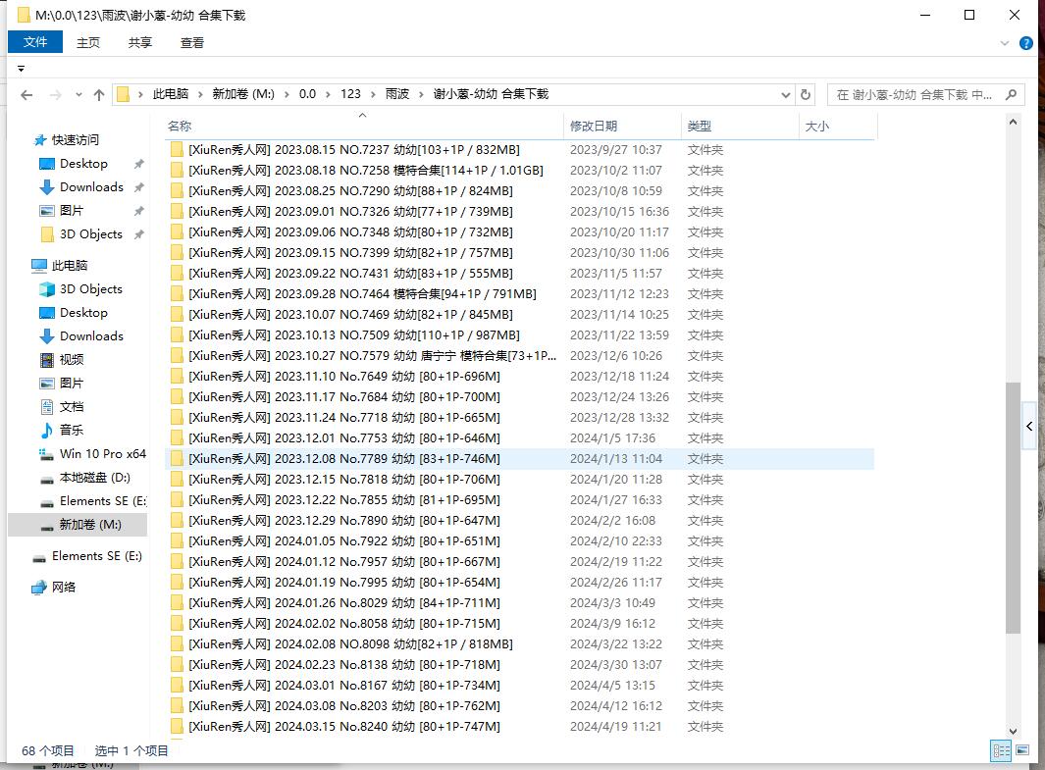Viewport: 1045px width, 770px height.
Task: Click folder icon of 2023.12.22 No.7855 row
Action: tap(177, 500)
